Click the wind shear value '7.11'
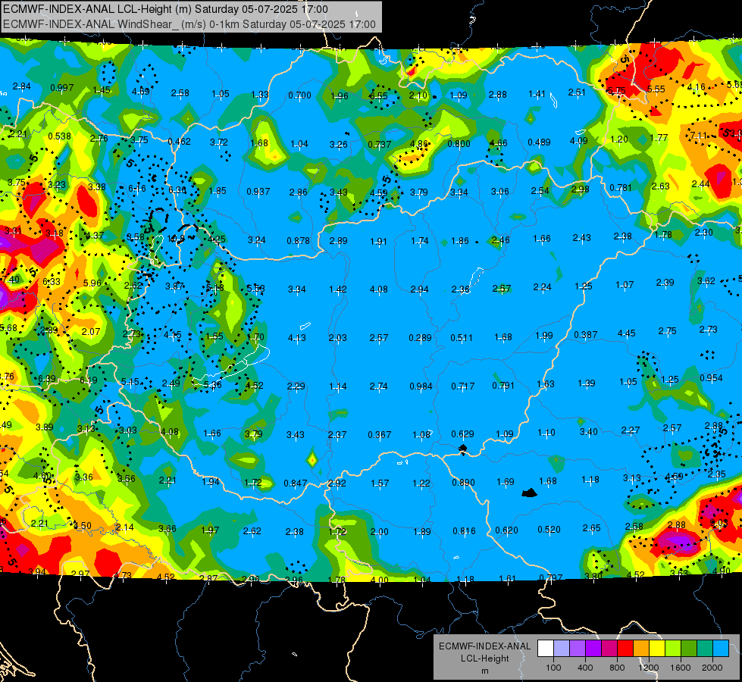 (x=699, y=136)
